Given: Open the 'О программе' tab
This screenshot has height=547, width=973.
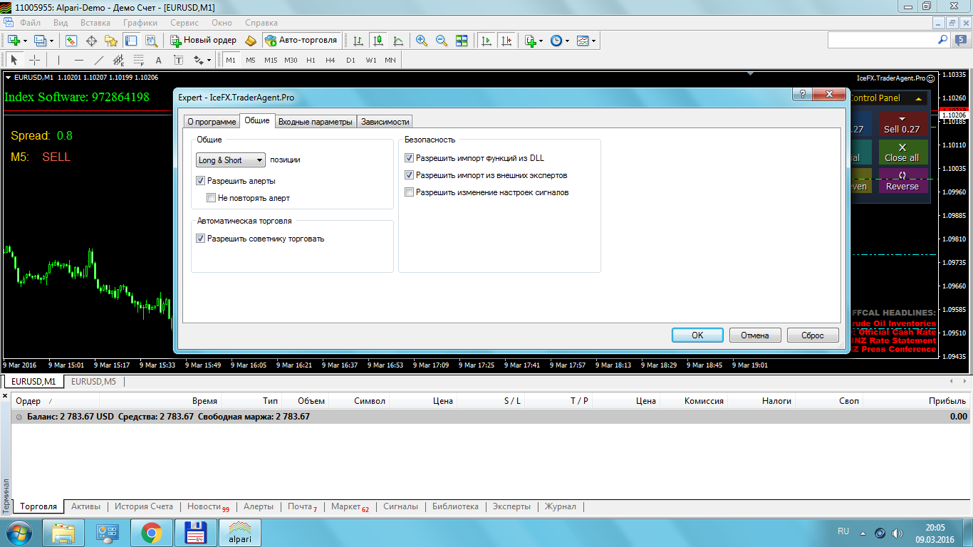Looking at the screenshot, I should point(212,122).
